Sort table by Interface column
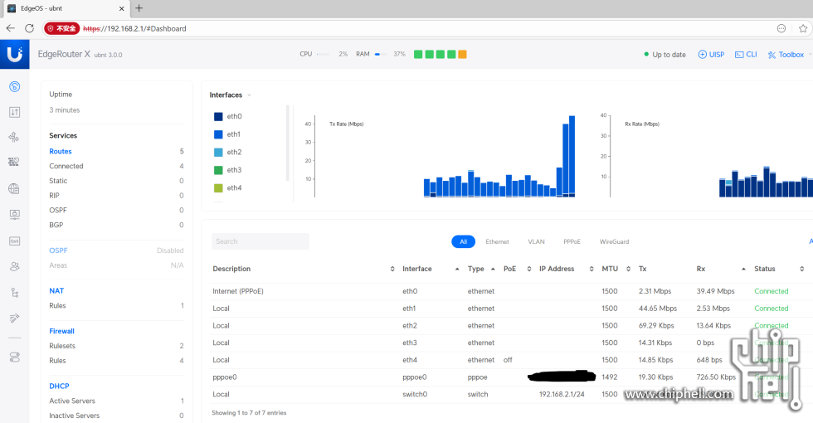The width and height of the screenshot is (813, 423). (416, 269)
